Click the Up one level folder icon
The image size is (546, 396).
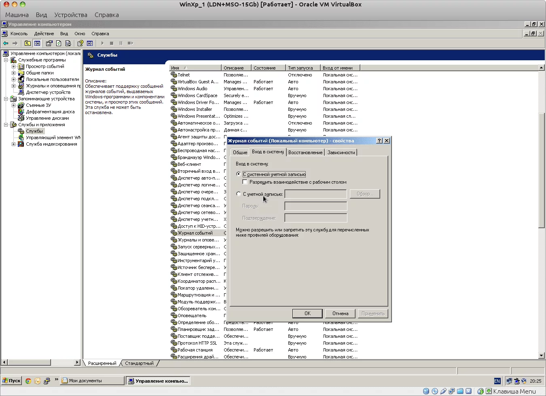(x=28, y=43)
